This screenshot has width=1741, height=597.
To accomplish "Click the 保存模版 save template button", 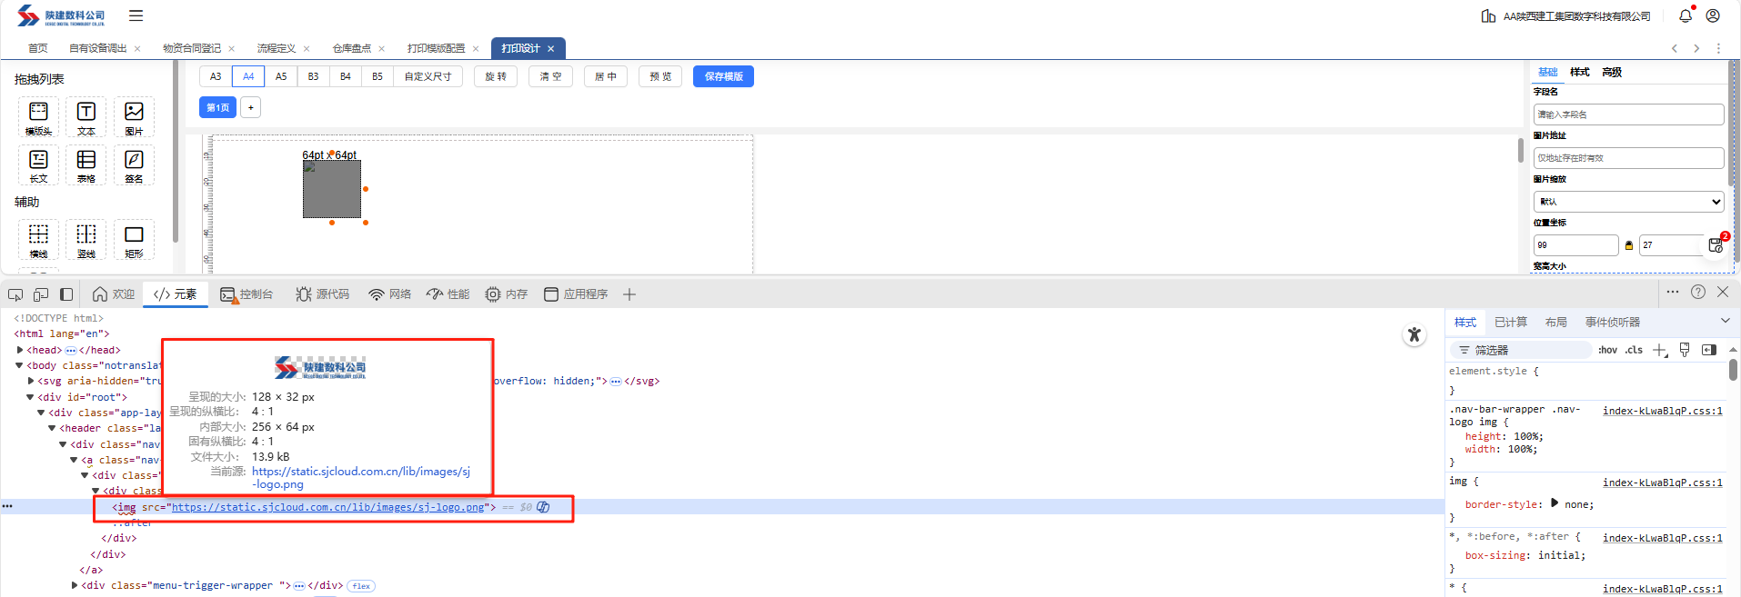I will click(723, 76).
